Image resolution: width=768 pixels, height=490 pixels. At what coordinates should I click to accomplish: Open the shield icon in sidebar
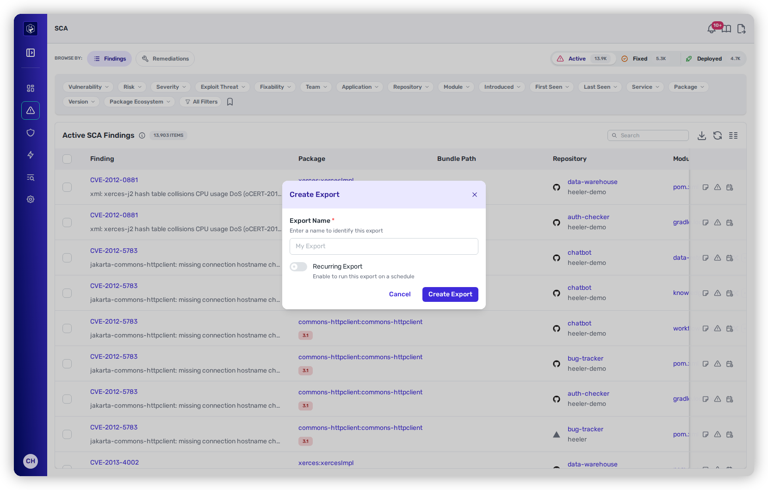(31, 133)
